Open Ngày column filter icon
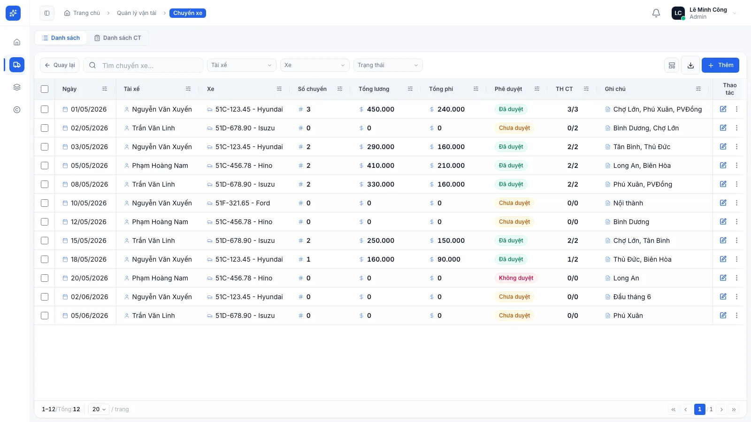This screenshot has width=751, height=422. point(105,89)
